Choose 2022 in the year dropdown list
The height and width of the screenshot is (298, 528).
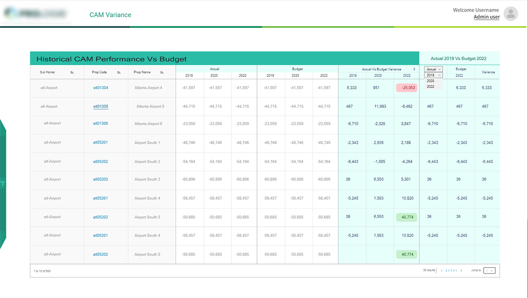pyautogui.click(x=430, y=87)
